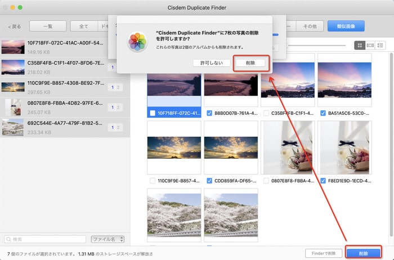Select the 10F718FF-072C-41AC list row
394x260 pixels.
pos(65,47)
